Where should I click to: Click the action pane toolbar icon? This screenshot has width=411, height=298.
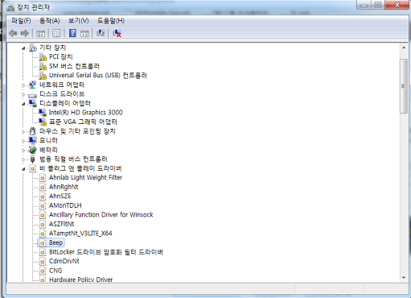[84, 34]
